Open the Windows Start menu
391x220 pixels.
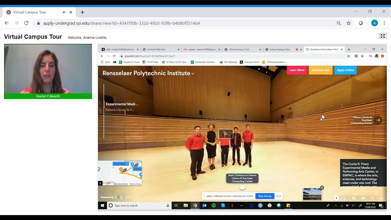click(102, 206)
